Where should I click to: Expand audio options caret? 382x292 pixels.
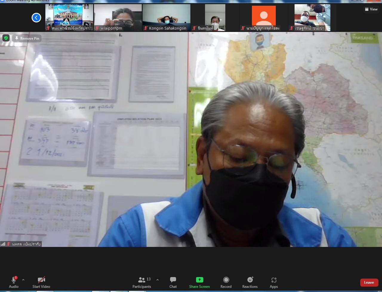point(23,280)
